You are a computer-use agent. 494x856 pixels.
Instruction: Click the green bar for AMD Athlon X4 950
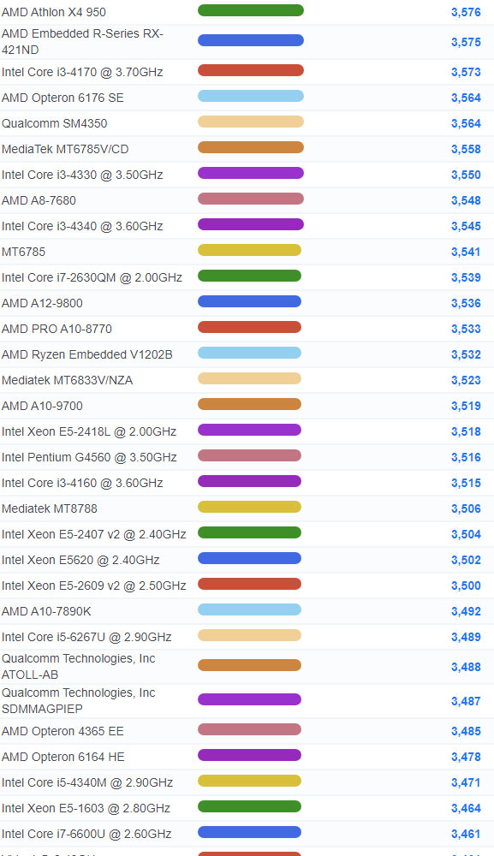[251, 10]
